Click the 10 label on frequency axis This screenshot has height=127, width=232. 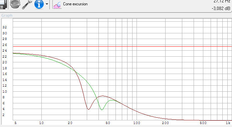(41, 123)
